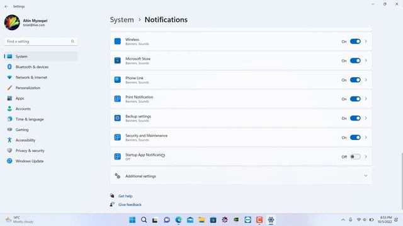This screenshot has height=226, width=403.
Task: Open Personalization settings
Action: click(x=41, y=88)
